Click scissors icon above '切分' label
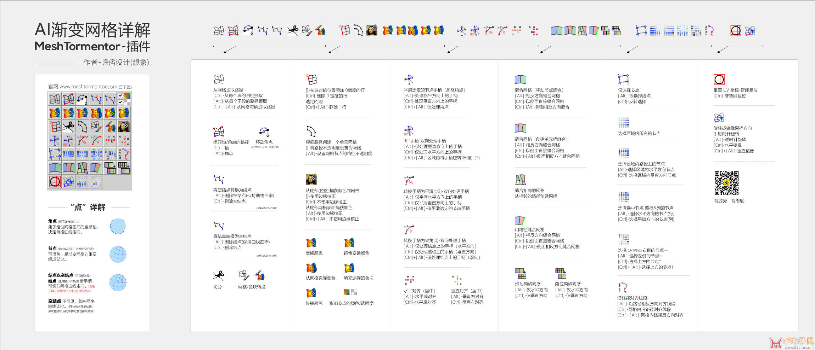815x350 pixels. pyautogui.click(x=219, y=275)
